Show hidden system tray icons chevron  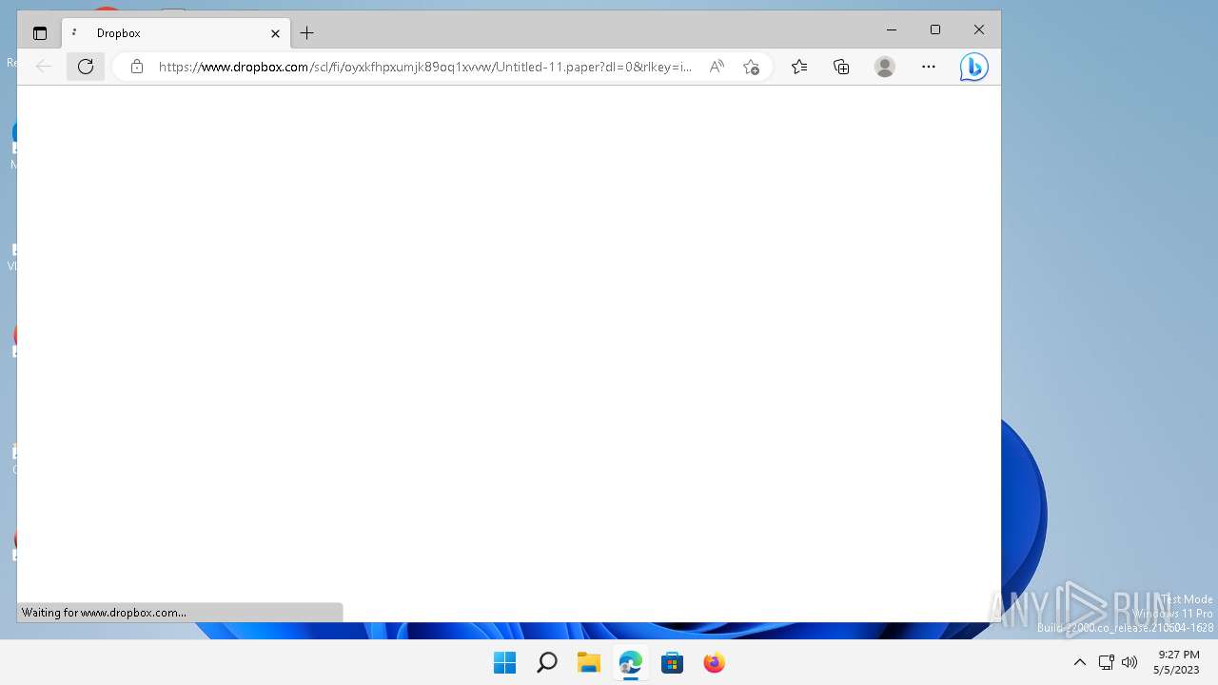point(1079,662)
